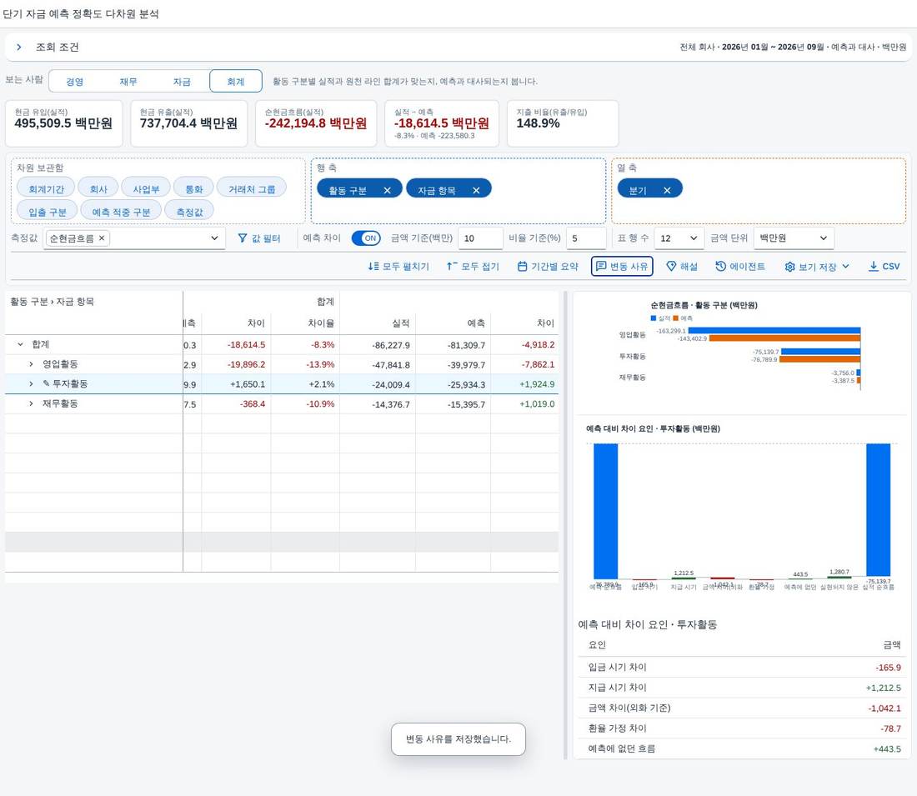Switch to the 자금 viewer tab
Viewport: 917px width, 796px height.
(x=182, y=82)
